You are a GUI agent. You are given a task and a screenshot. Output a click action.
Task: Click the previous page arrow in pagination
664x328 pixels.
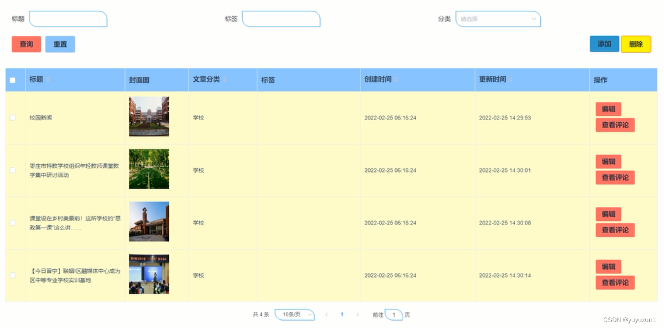pos(326,314)
